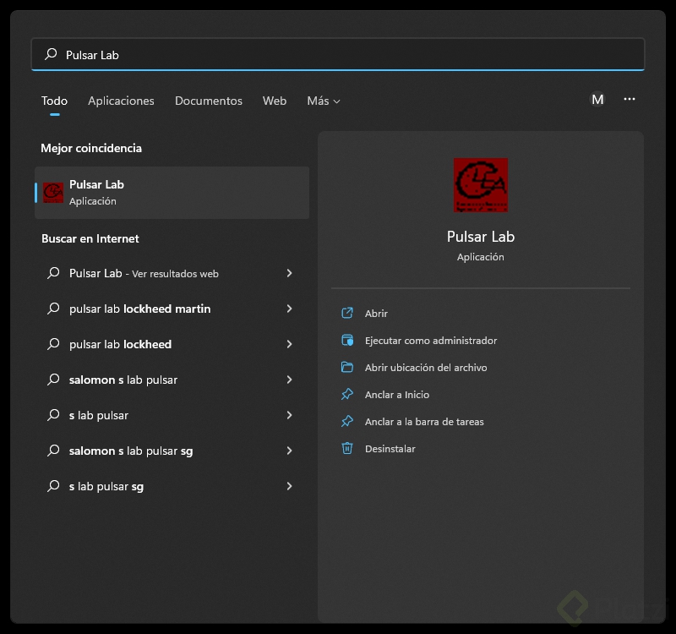The width and height of the screenshot is (676, 634).
Task: Click the 'pulsar lab lockheed' suggestion text
Action: click(x=120, y=344)
